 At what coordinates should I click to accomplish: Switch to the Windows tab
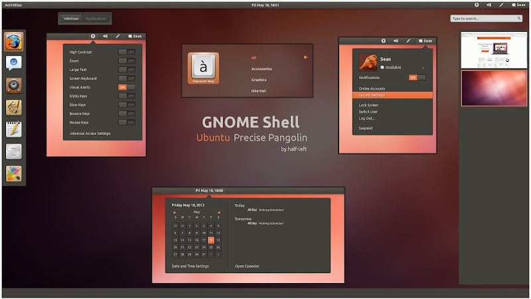pyautogui.click(x=71, y=19)
